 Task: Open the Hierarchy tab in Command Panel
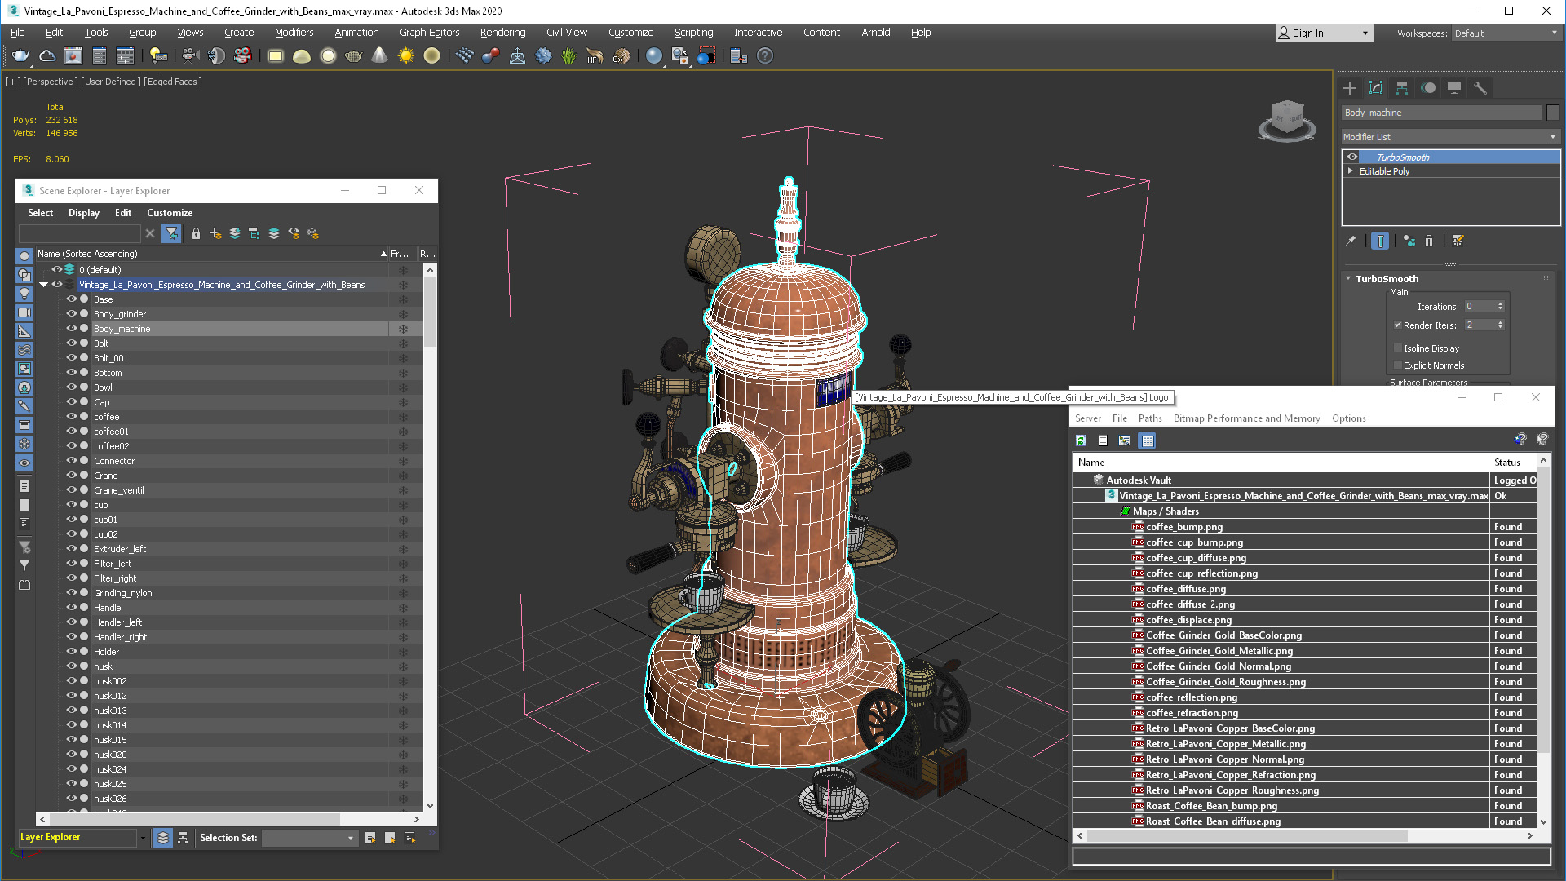click(1402, 88)
